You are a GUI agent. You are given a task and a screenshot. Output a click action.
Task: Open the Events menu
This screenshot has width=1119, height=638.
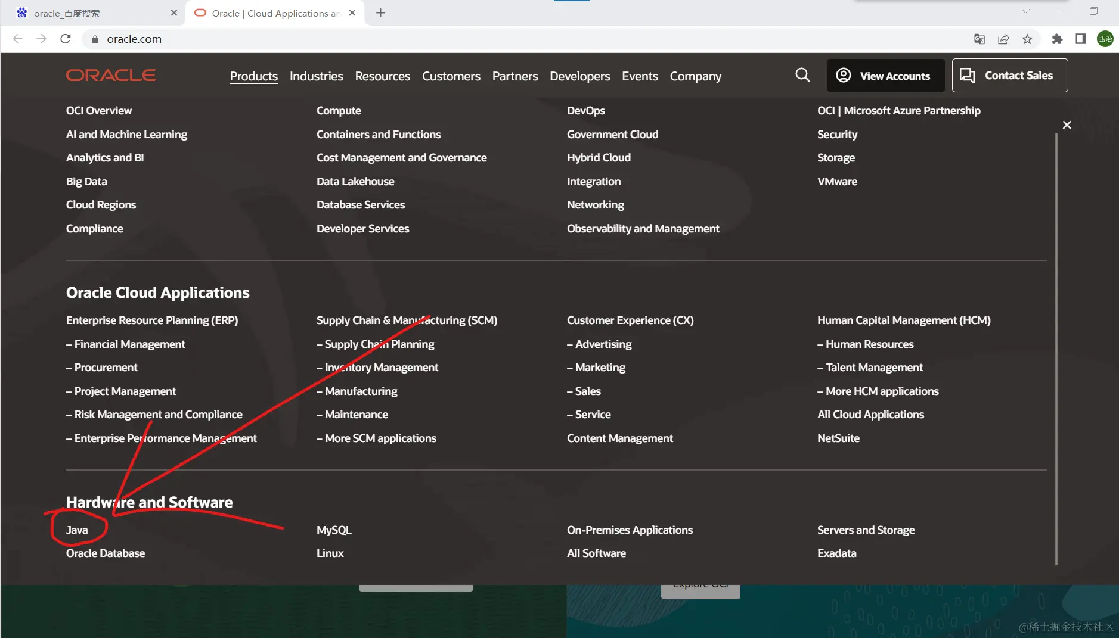[640, 76]
